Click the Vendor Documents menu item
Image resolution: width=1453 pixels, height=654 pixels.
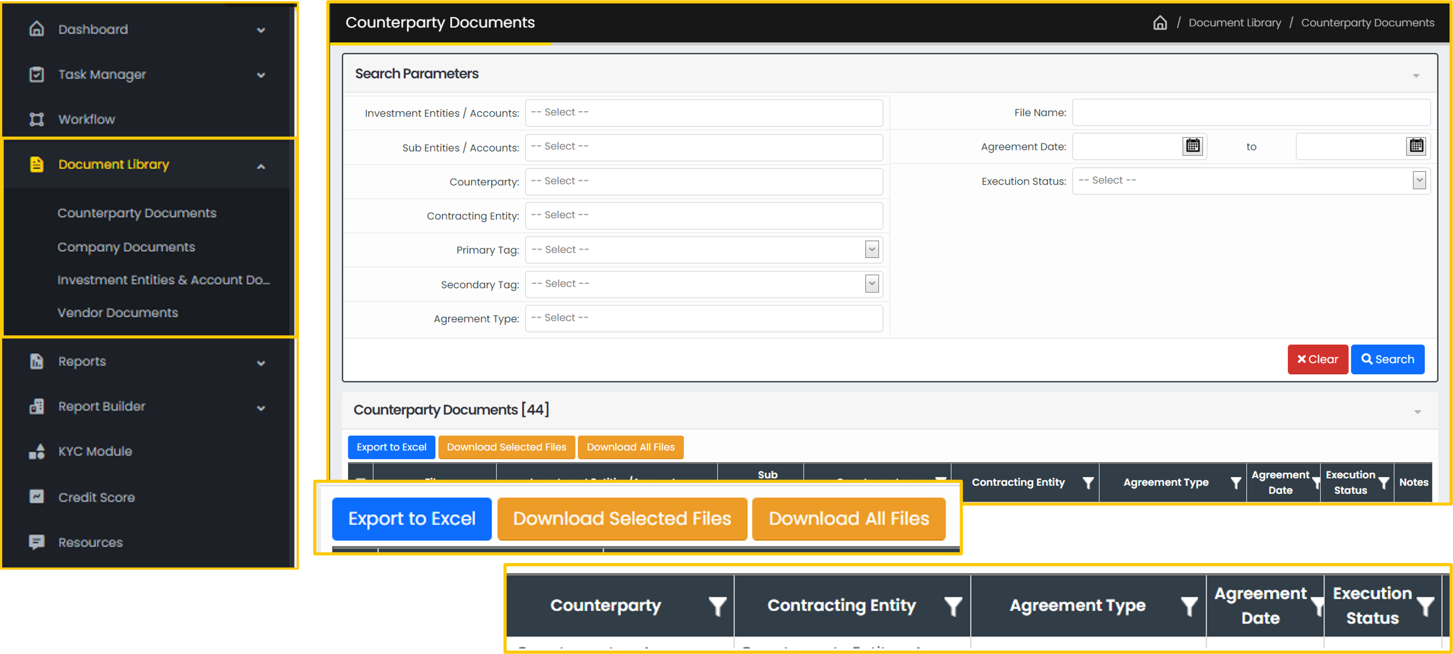(119, 312)
